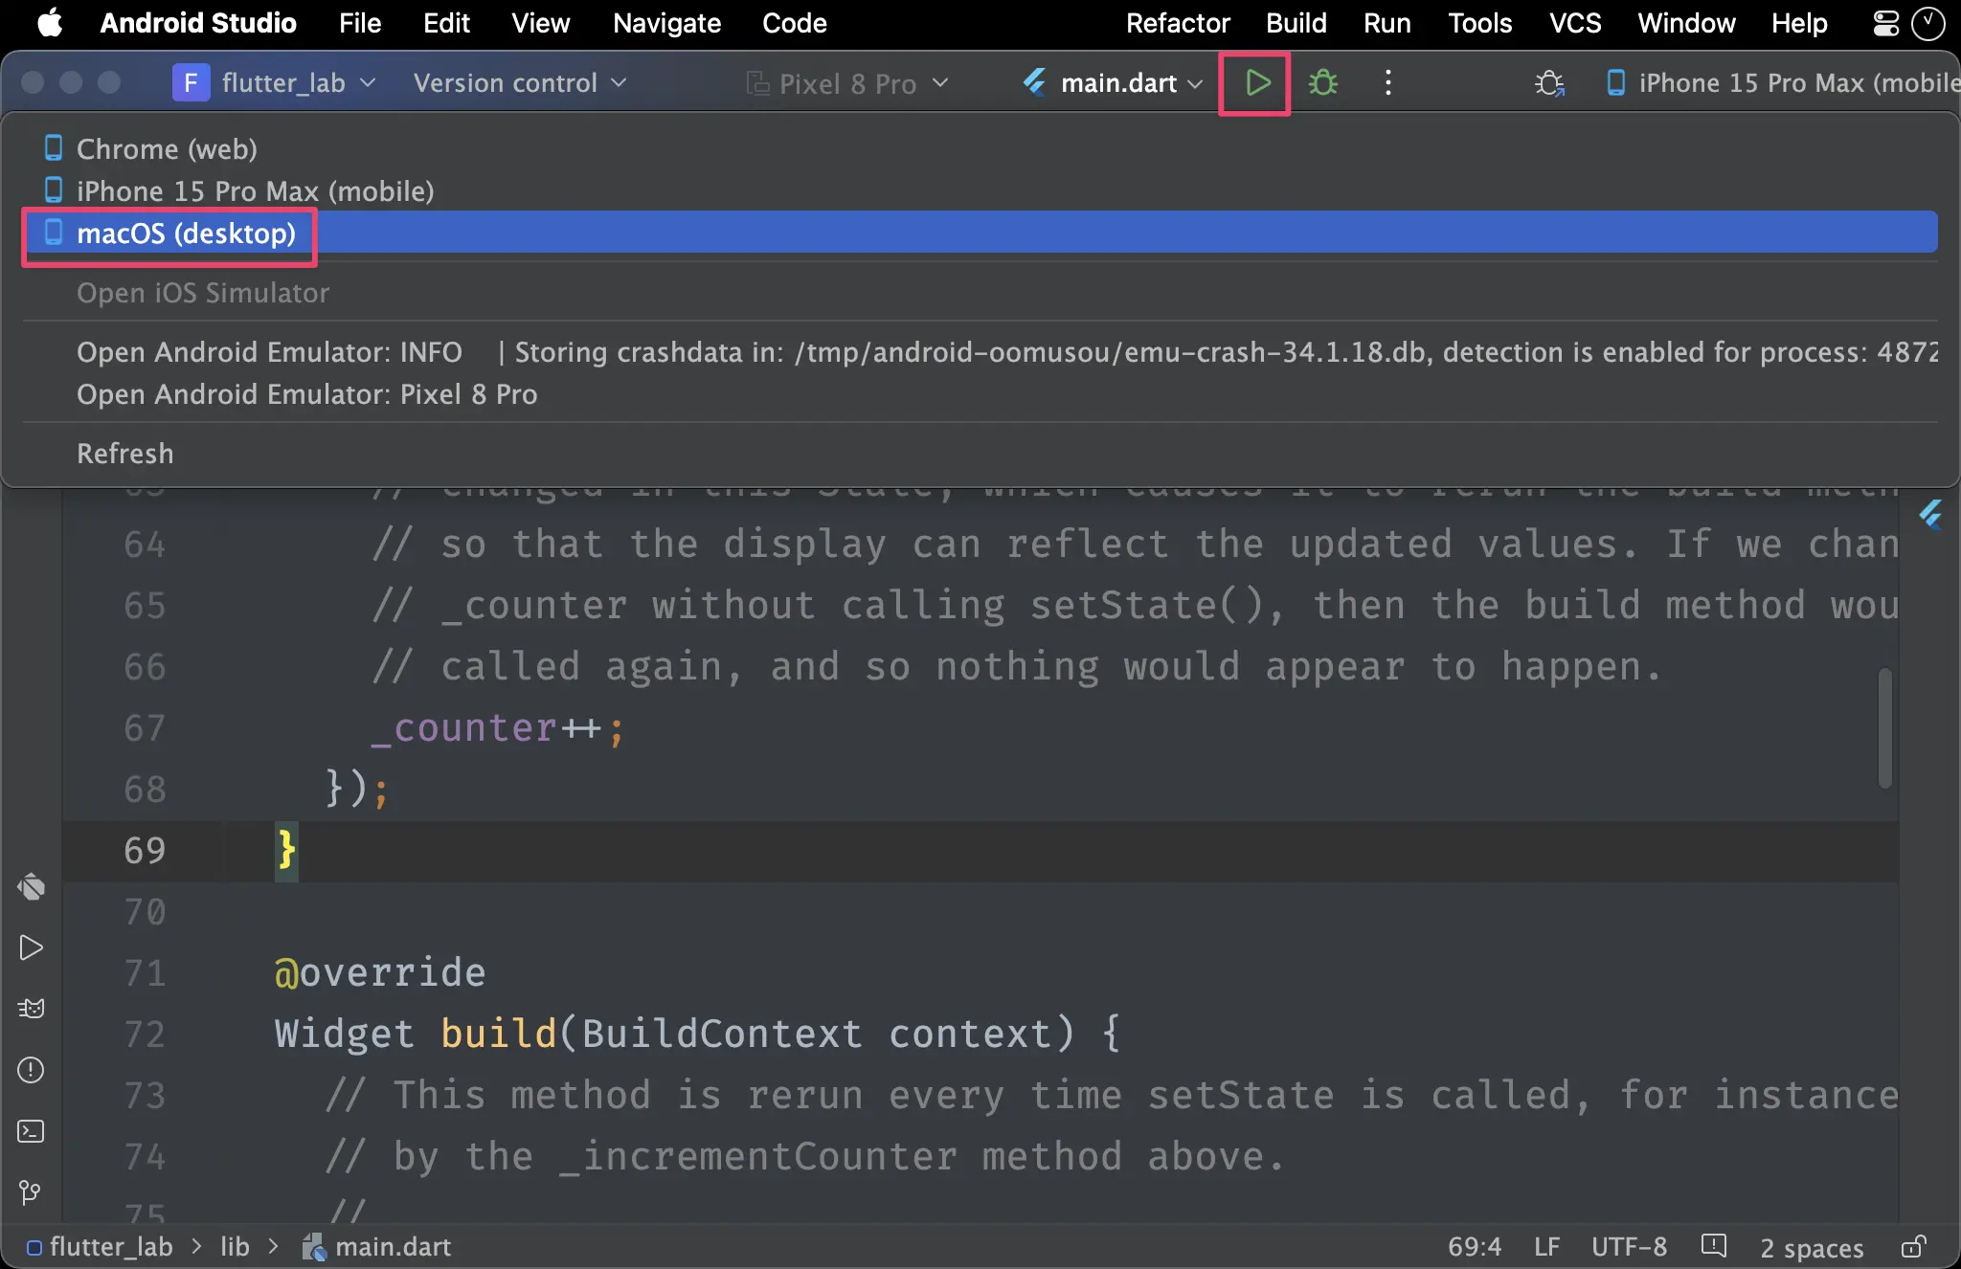This screenshot has height=1269, width=1961.
Task: Open the Build menu
Action: (1296, 23)
